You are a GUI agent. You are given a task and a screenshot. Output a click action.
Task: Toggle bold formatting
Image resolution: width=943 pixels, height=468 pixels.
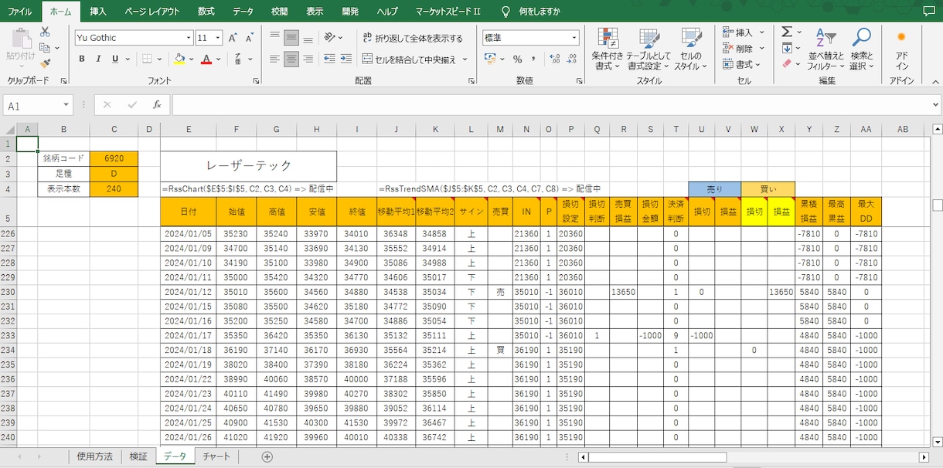click(x=82, y=59)
